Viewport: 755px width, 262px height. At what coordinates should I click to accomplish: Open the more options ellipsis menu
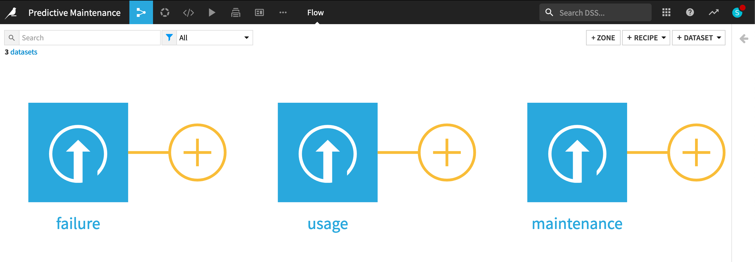pos(283,12)
